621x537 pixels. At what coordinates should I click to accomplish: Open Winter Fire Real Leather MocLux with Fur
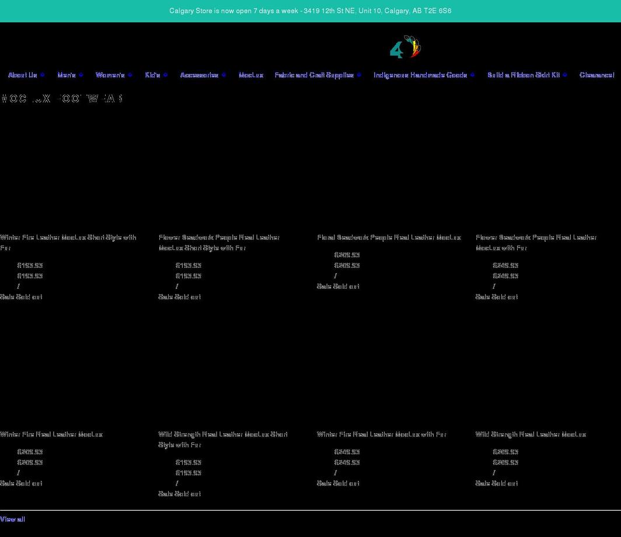(381, 434)
